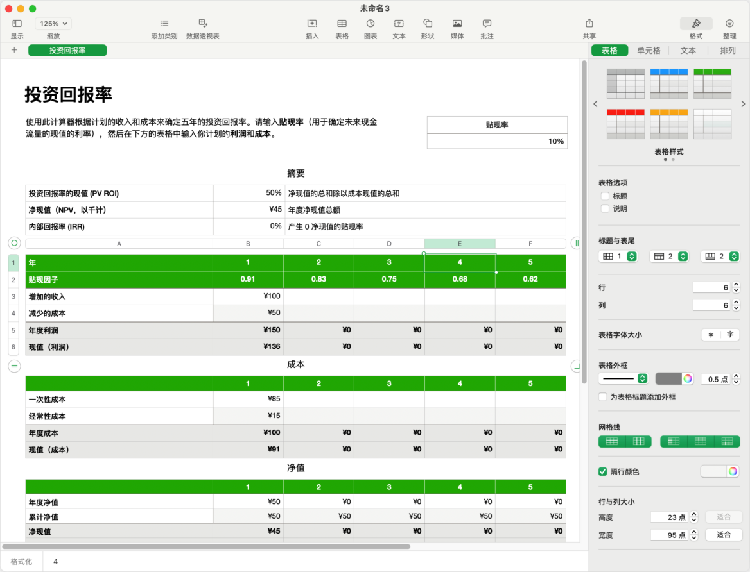Choose the blue table style thumbnail
This screenshot has height=572, width=750.
668,83
